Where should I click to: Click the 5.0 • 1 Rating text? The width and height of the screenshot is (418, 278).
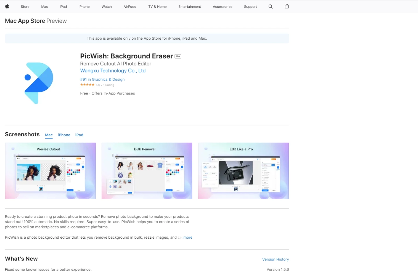click(105, 85)
